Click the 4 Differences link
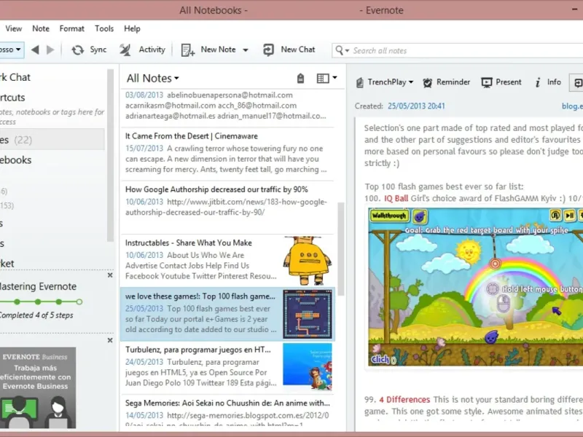Image resolution: width=583 pixels, height=437 pixels. 404,400
